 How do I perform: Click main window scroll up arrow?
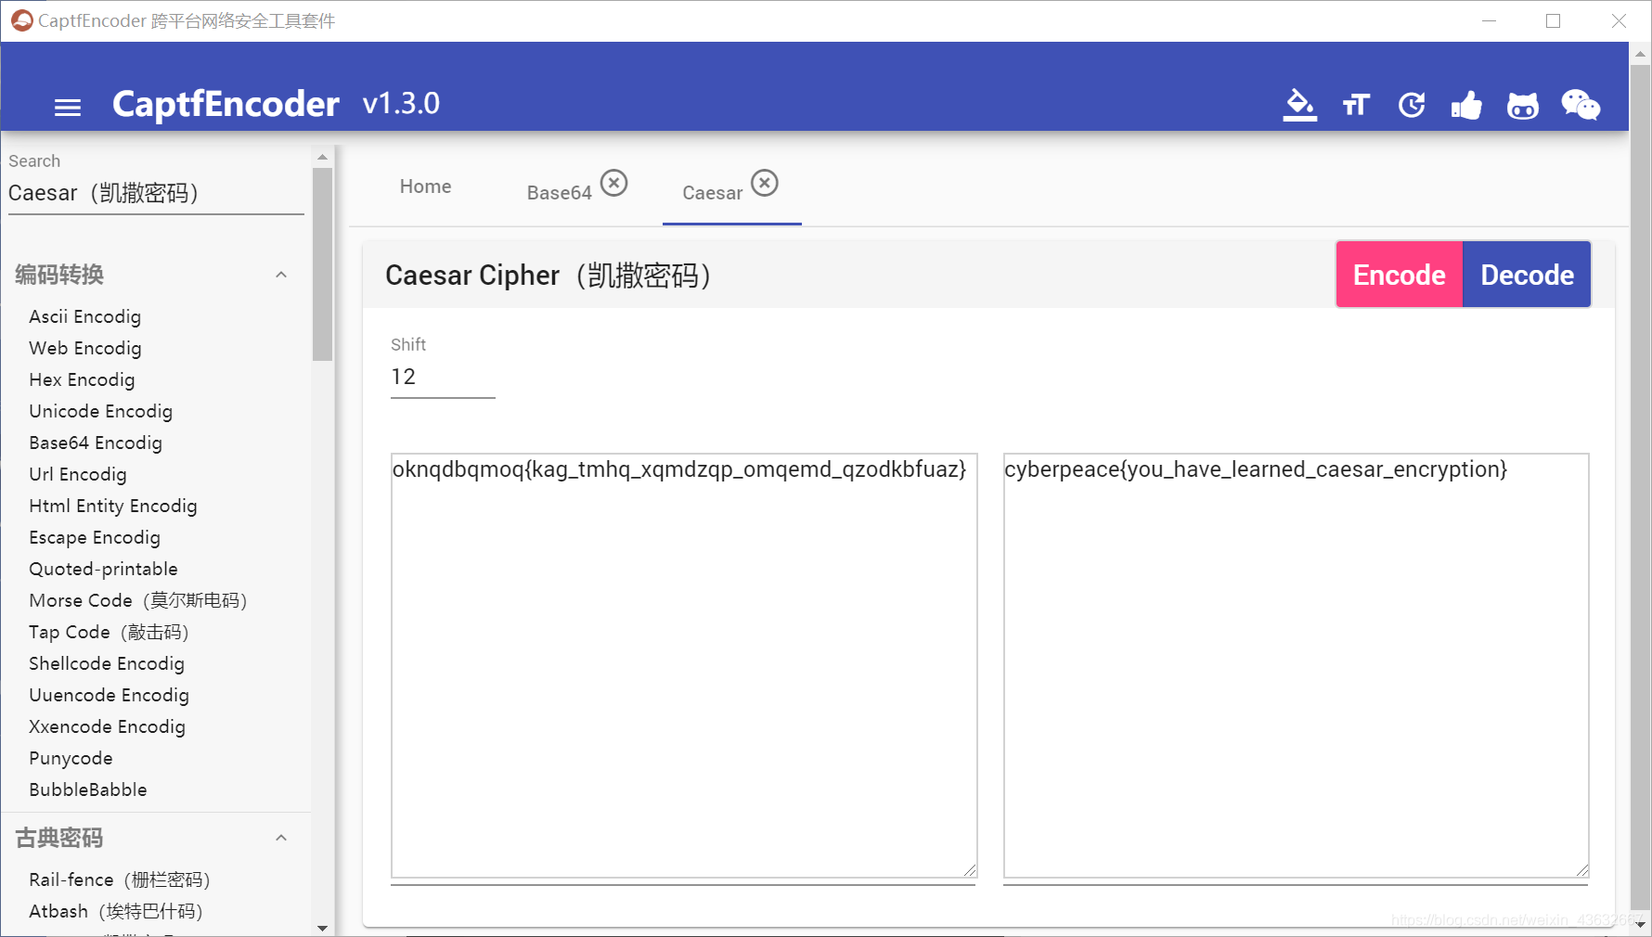(x=1640, y=54)
